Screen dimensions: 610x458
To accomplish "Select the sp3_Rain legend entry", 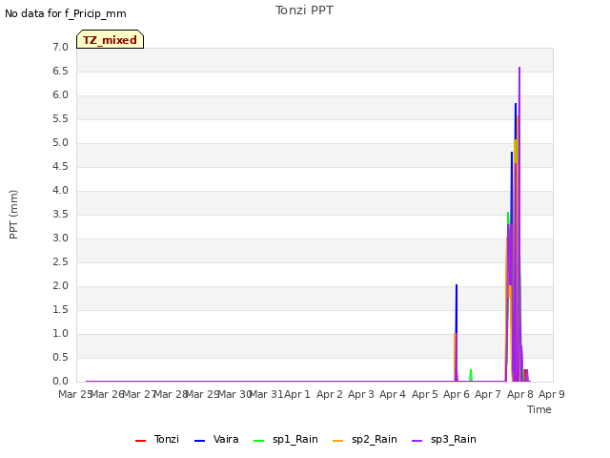I will tap(444, 439).
